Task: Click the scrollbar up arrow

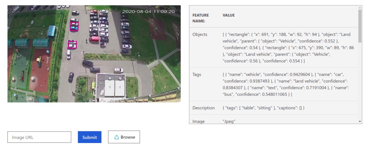Action: (360, 7)
